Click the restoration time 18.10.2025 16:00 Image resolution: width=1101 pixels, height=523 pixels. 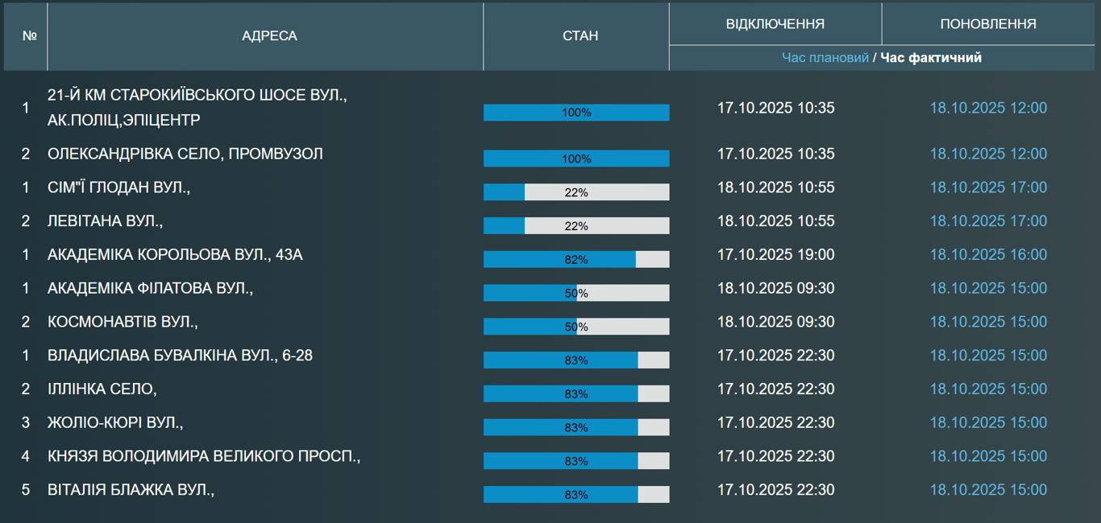pos(988,255)
